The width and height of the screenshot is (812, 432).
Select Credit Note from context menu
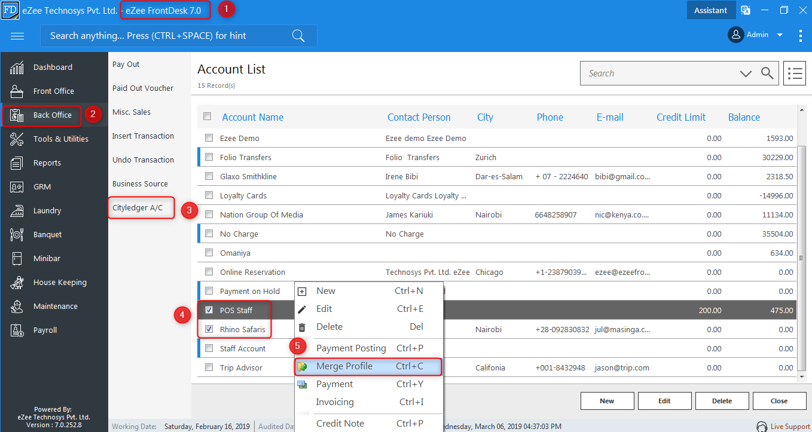[x=368, y=423]
